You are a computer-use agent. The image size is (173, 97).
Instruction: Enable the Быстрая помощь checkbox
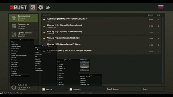click(11, 46)
